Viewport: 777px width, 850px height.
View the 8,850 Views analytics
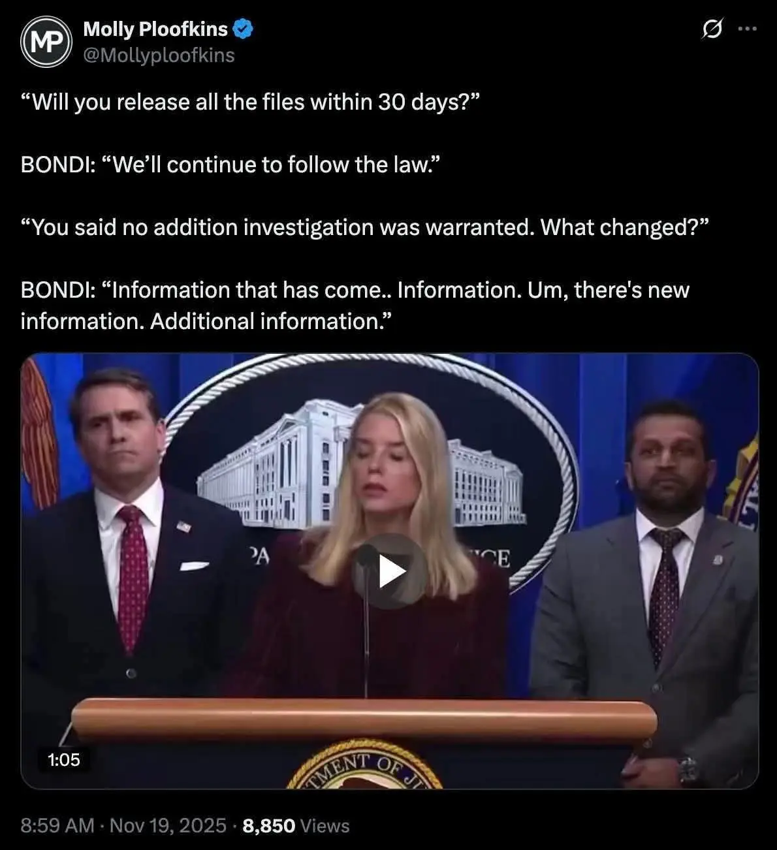point(296,826)
